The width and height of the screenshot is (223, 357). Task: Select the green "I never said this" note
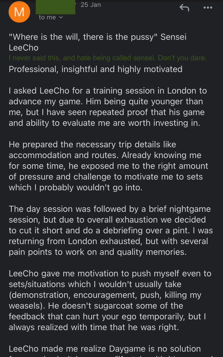click(107, 58)
